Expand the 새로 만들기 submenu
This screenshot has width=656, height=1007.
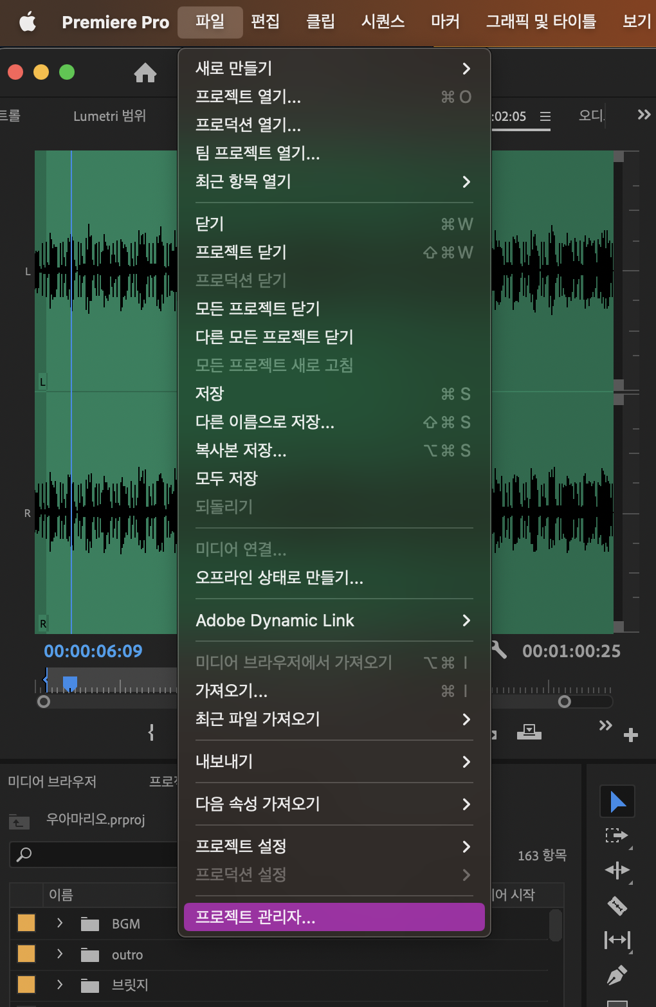click(x=334, y=68)
